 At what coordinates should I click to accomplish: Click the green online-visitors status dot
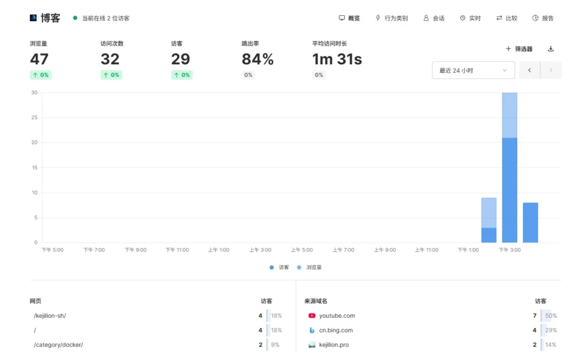click(x=75, y=18)
